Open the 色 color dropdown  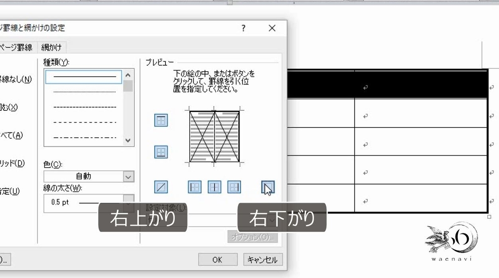(x=129, y=176)
